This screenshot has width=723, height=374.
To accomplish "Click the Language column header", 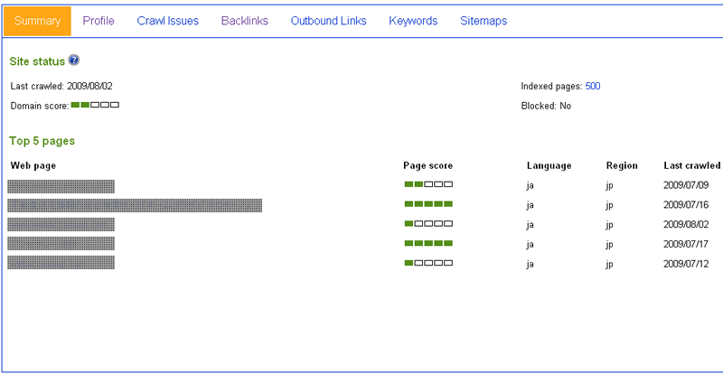I will click(549, 166).
